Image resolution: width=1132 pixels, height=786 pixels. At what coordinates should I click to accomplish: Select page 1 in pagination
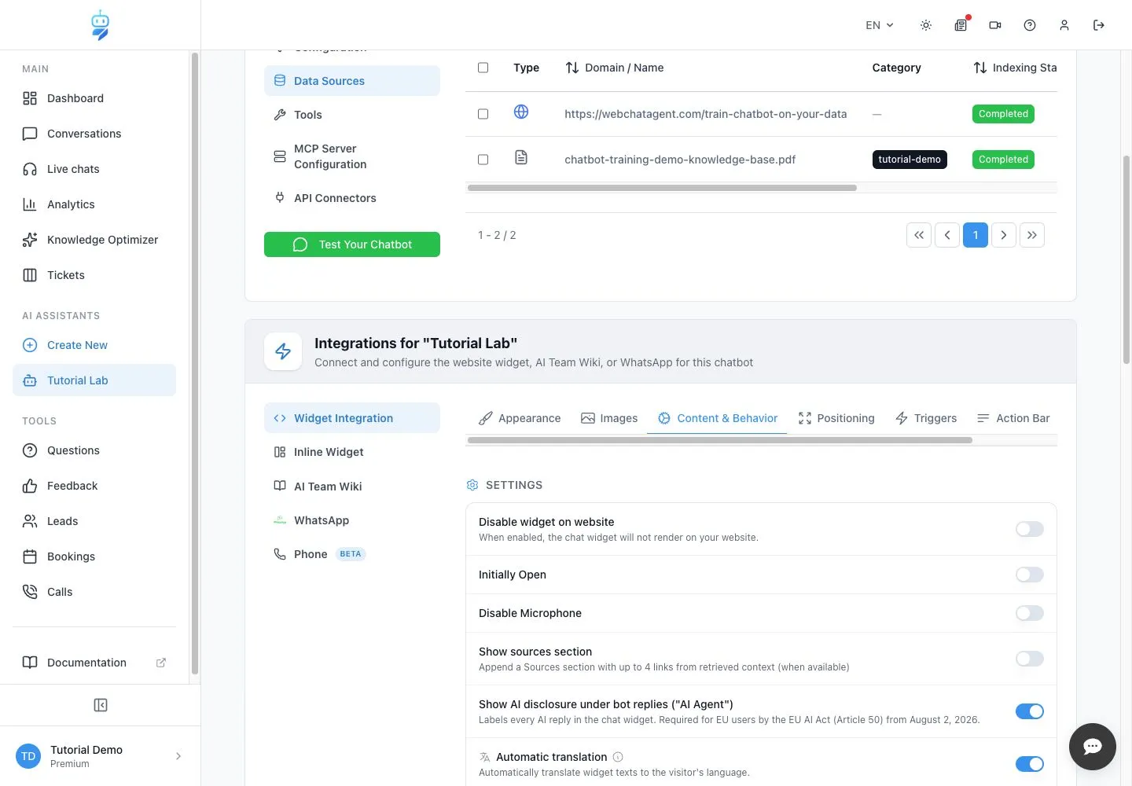coord(976,235)
